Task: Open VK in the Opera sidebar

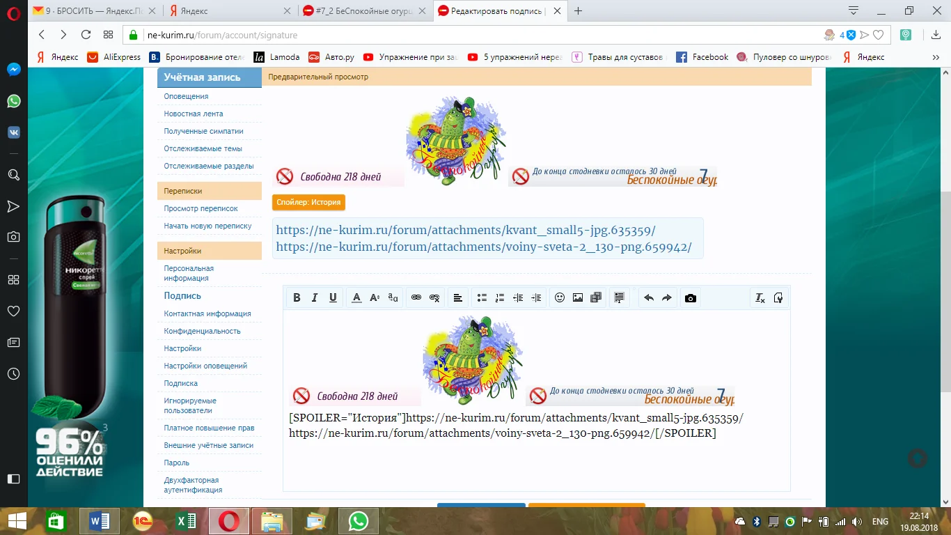Action: tap(13, 132)
